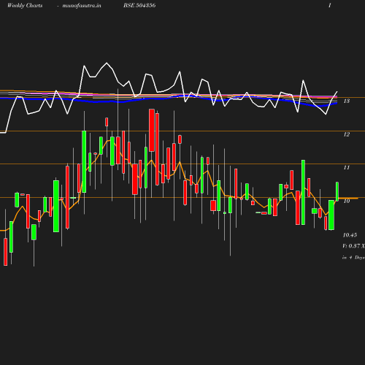Click the 'BSE 504356' stock code text

tap(139, 5)
